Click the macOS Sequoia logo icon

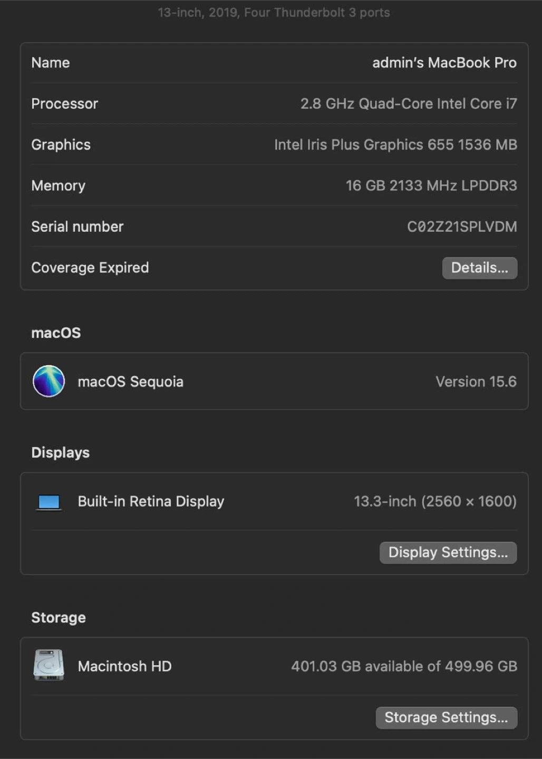(x=49, y=381)
